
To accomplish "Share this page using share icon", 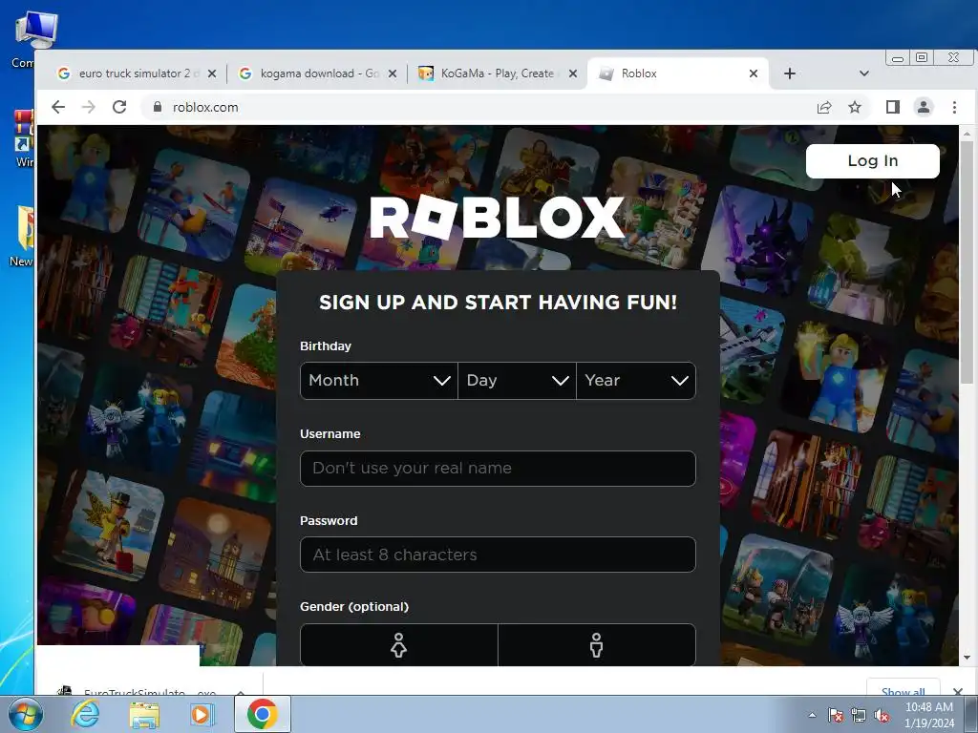I will point(824,107).
